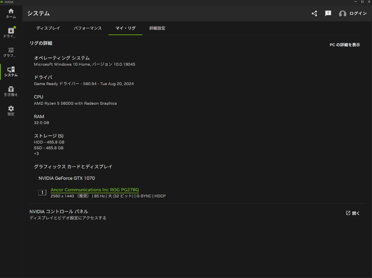Switch to the ディスプレイ tab

[48, 28]
